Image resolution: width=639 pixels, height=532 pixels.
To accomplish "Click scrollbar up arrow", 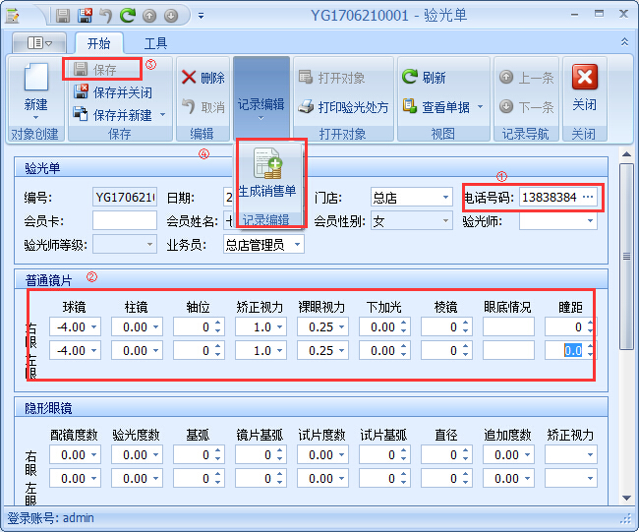I will 626,154.
